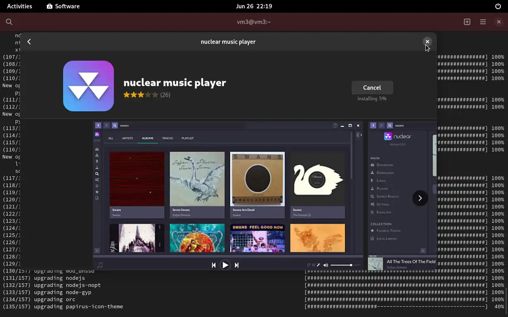Open the Software app menu in top bar
Image resolution: width=508 pixels, height=317 pixels.
[63, 6]
